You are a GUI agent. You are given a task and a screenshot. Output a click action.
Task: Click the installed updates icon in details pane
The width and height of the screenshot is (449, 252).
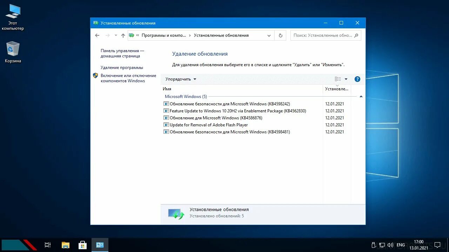(176, 213)
